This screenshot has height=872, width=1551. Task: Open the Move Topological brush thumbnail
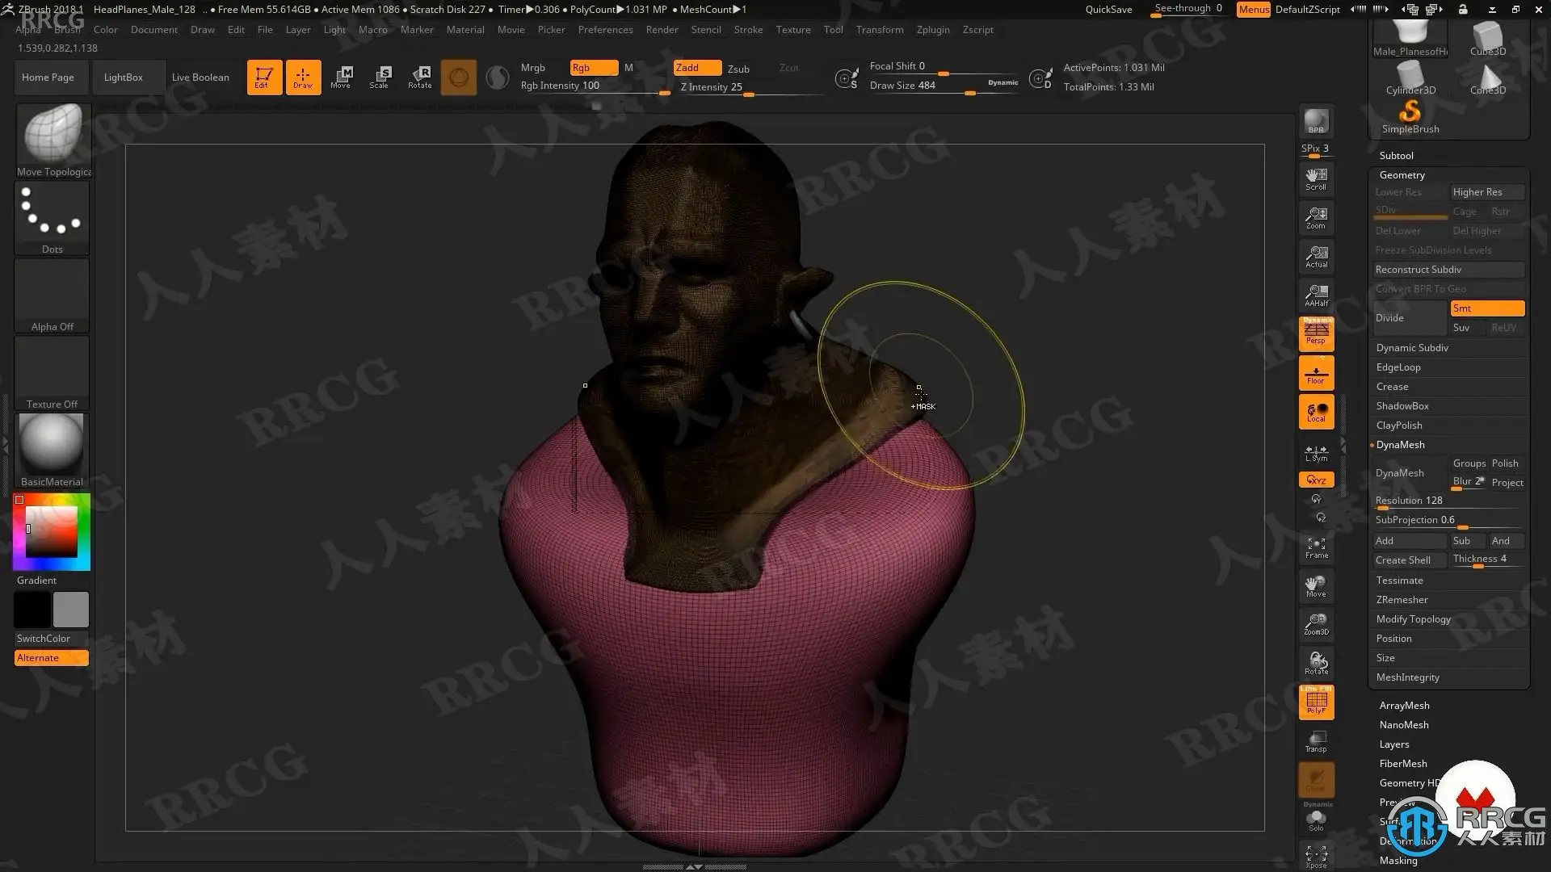click(53, 141)
